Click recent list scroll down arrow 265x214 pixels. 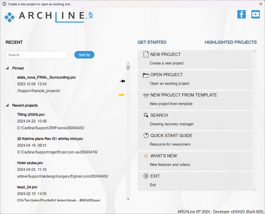tap(128, 199)
